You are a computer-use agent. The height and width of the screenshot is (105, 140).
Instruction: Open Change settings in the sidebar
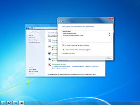33,40
